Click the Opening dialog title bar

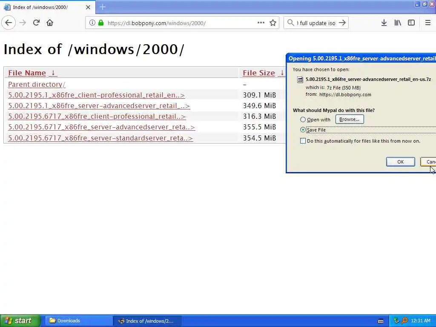[x=361, y=58]
